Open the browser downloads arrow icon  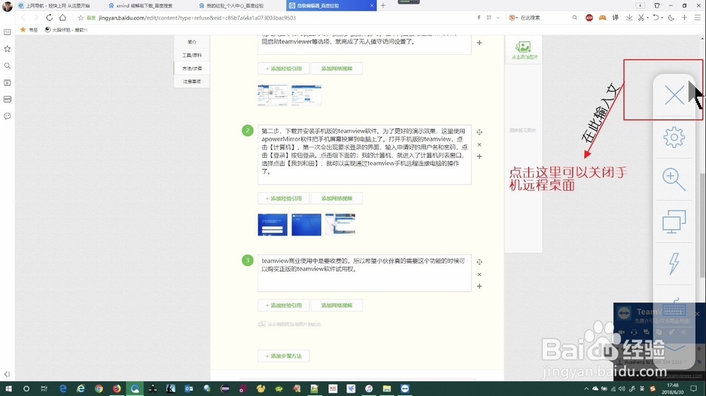tap(629, 18)
